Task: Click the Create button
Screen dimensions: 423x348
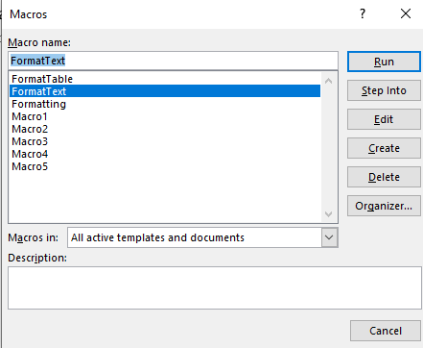Action: [384, 148]
